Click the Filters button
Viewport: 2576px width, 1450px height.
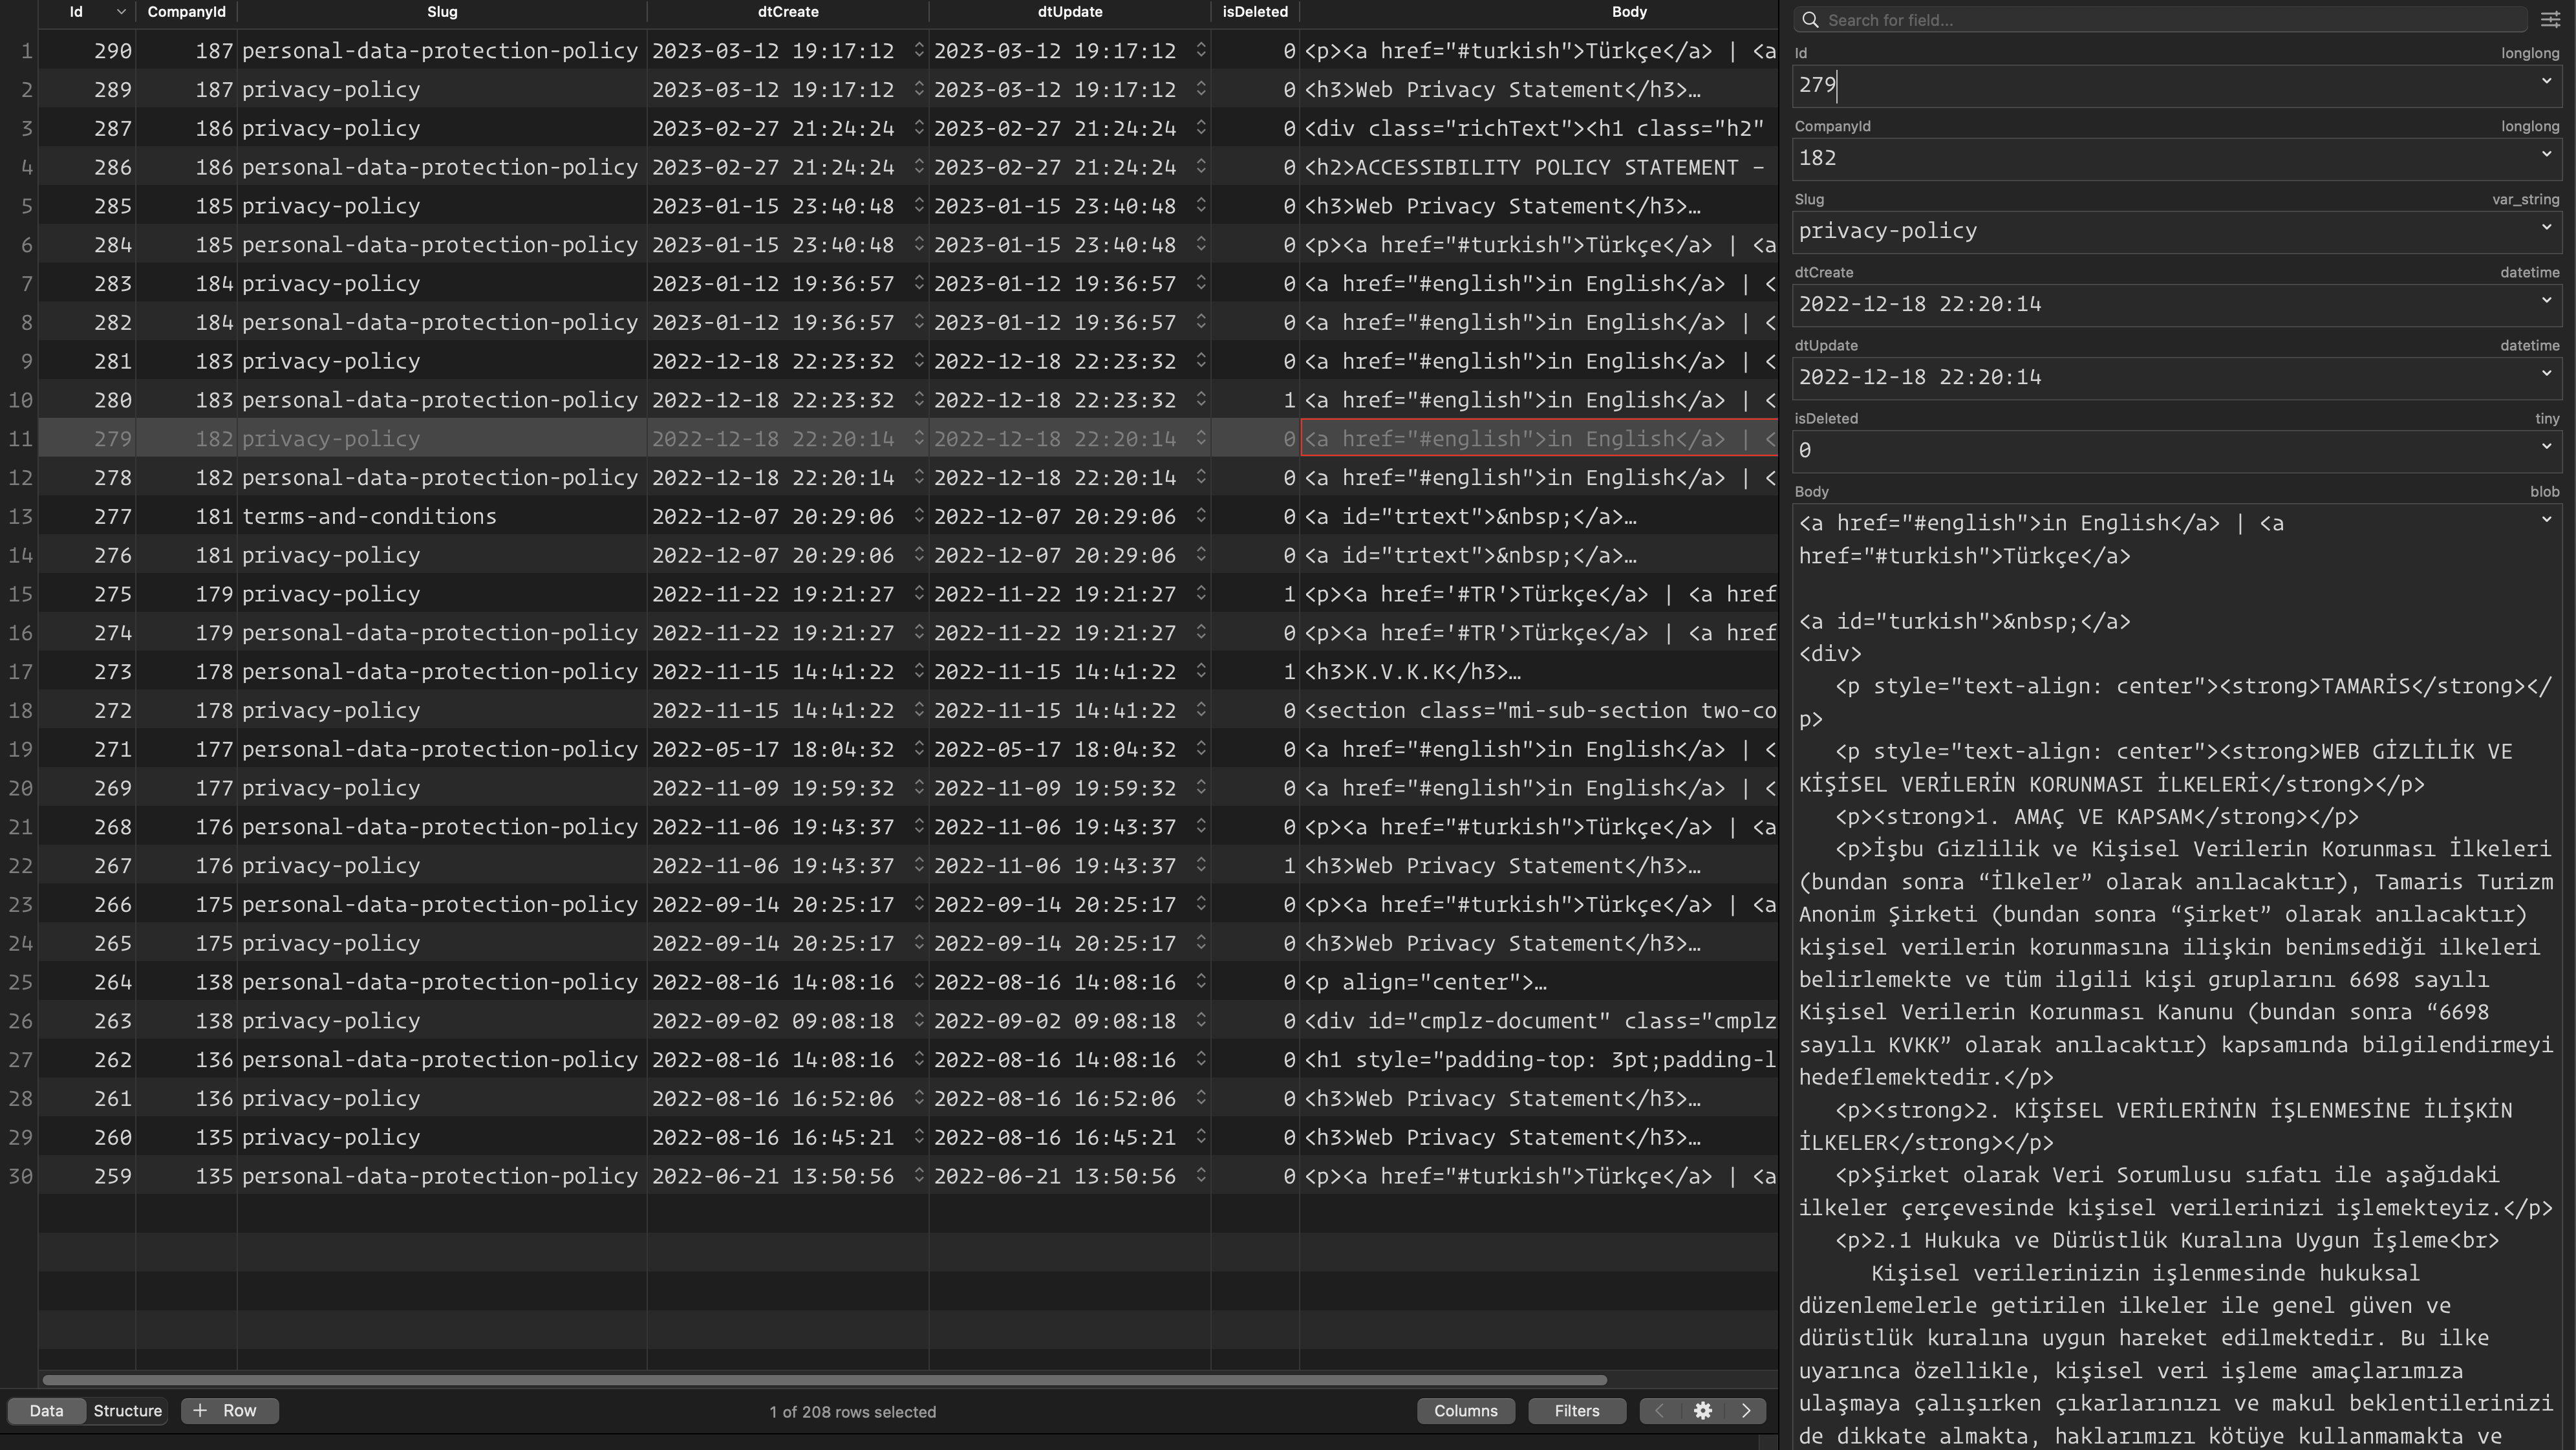point(1577,1411)
